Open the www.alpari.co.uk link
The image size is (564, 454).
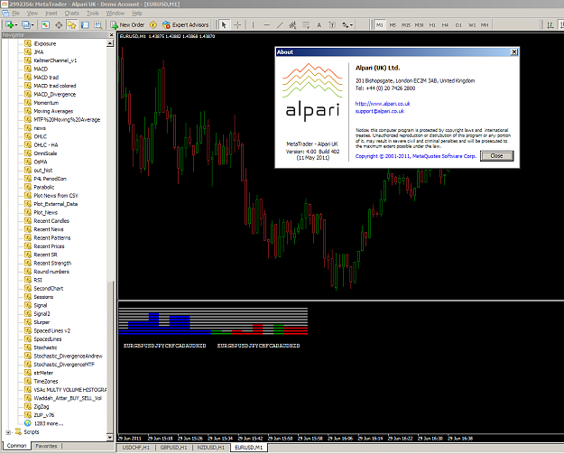pyautogui.click(x=383, y=104)
